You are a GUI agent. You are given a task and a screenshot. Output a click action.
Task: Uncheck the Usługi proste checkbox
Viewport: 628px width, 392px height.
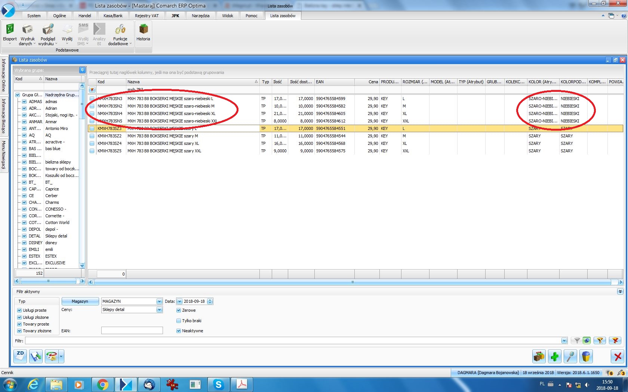(x=19, y=310)
